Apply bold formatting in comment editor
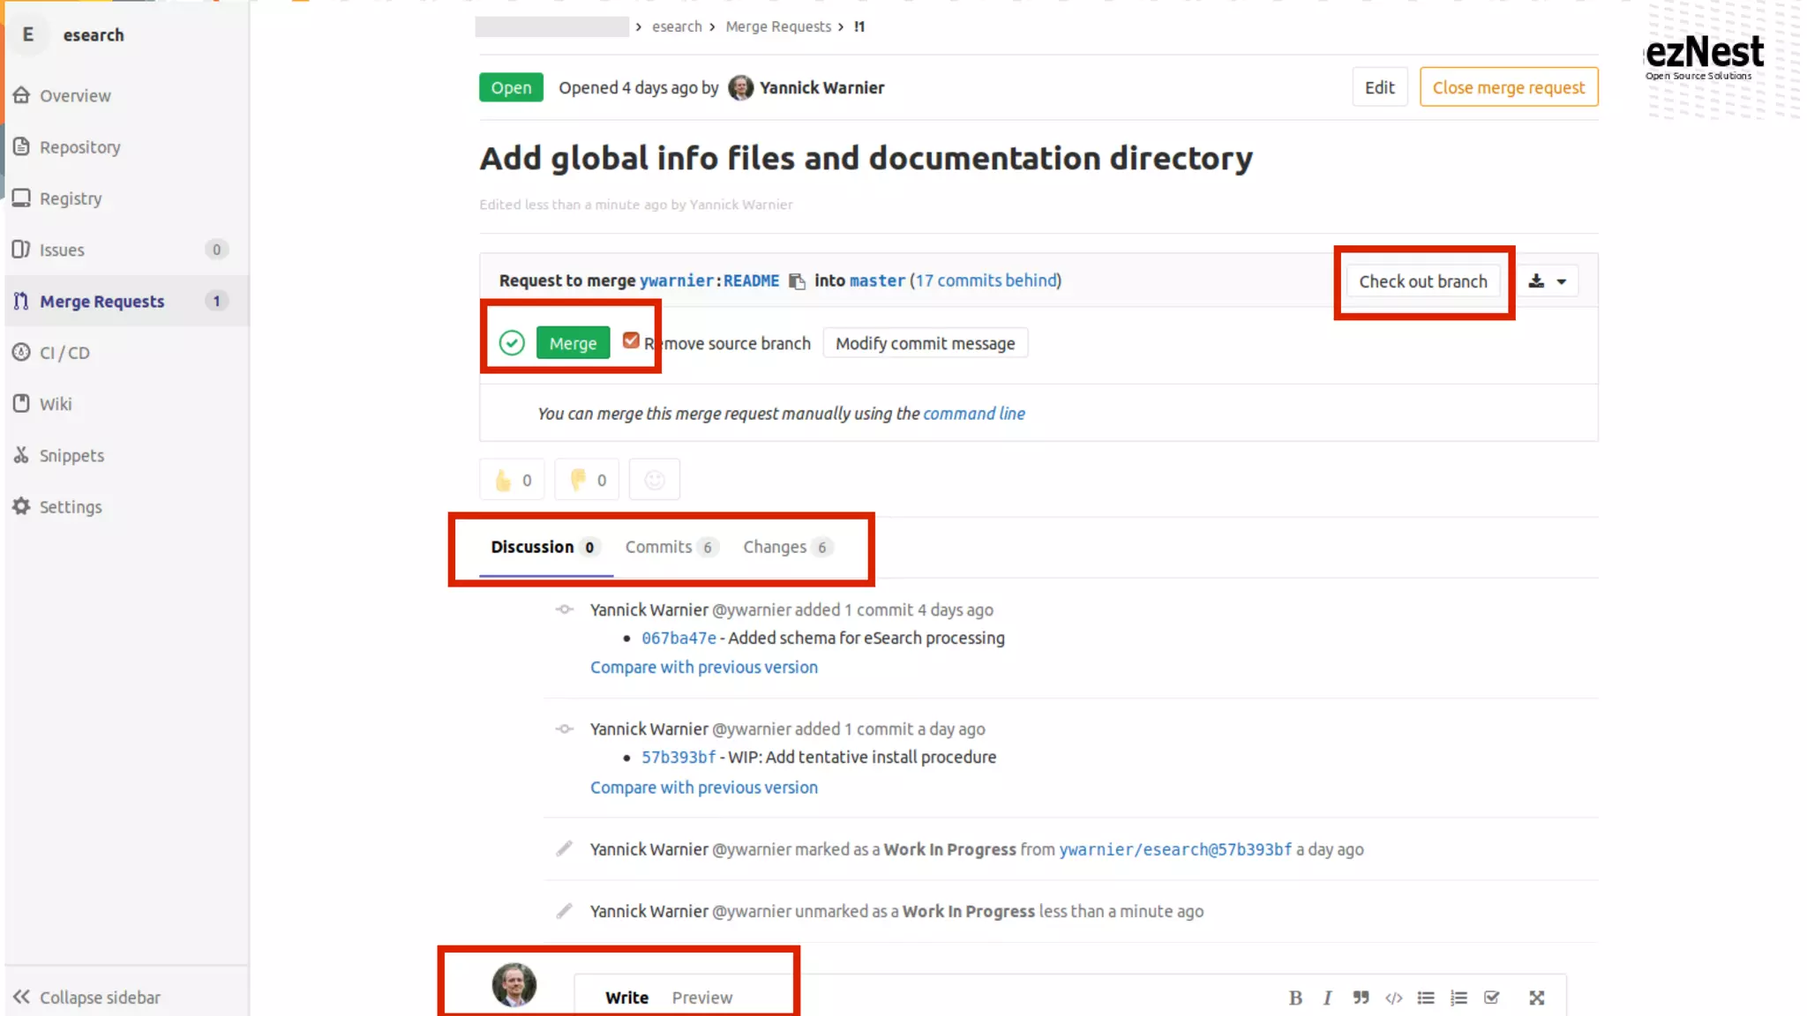The height and width of the screenshot is (1016, 1807). 1294,997
